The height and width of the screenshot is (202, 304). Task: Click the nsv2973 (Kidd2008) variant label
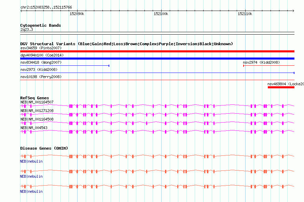pos(39,70)
